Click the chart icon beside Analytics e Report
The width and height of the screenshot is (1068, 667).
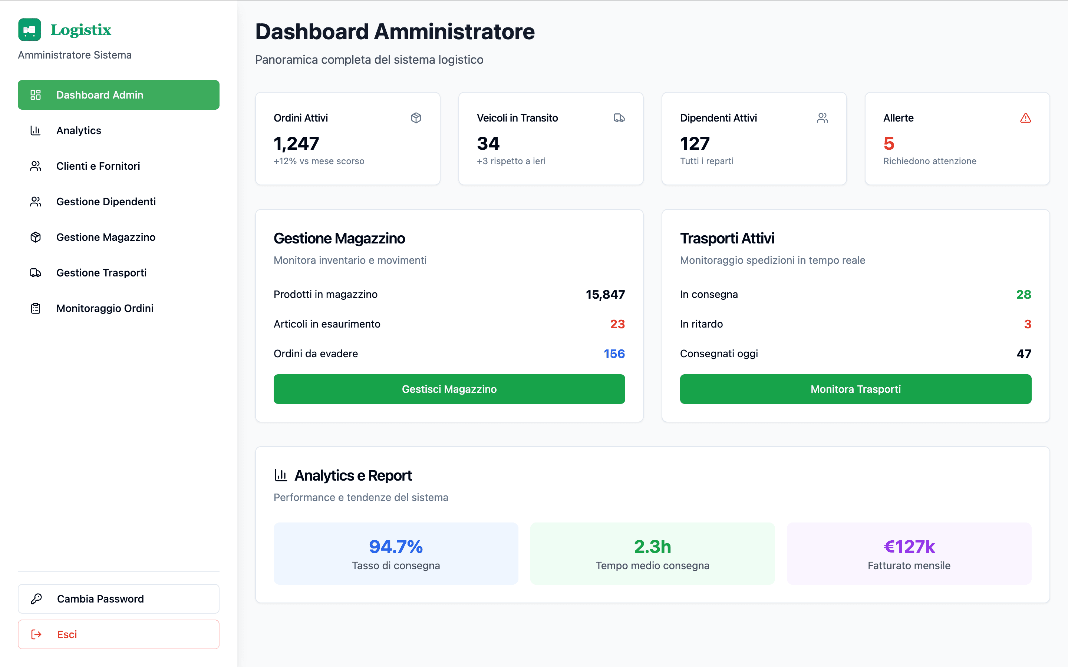pyautogui.click(x=281, y=475)
